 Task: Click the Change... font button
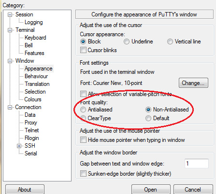pos(193,83)
